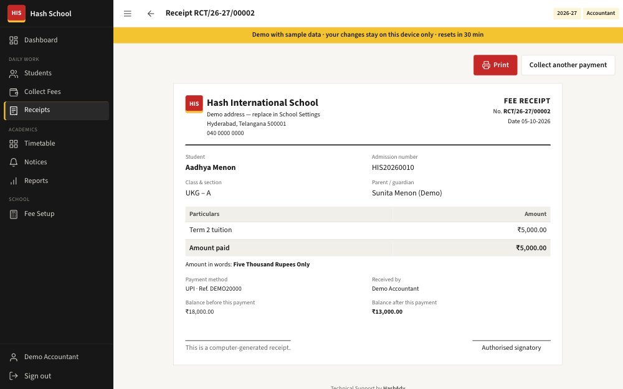Click the Particulars column header
This screenshot has width=623, height=389.
click(204, 214)
